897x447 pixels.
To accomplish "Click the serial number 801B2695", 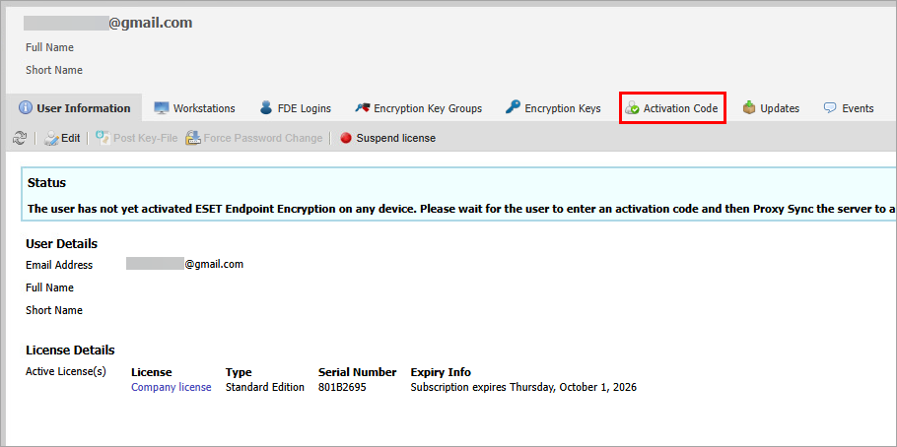I will [341, 387].
